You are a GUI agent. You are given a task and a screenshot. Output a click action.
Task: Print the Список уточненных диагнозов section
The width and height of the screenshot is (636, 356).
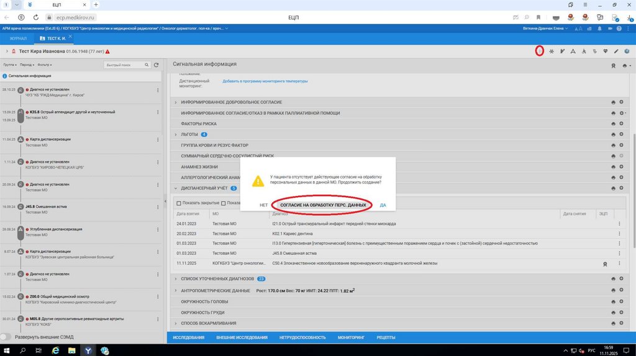click(x=613, y=279)
